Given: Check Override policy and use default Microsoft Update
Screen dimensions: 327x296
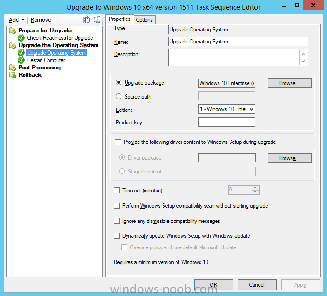Looking at the screenshot, I should click(125, 247).
